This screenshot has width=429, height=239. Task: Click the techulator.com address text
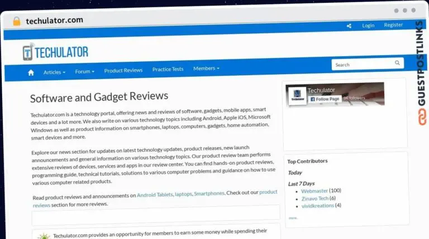54,21
